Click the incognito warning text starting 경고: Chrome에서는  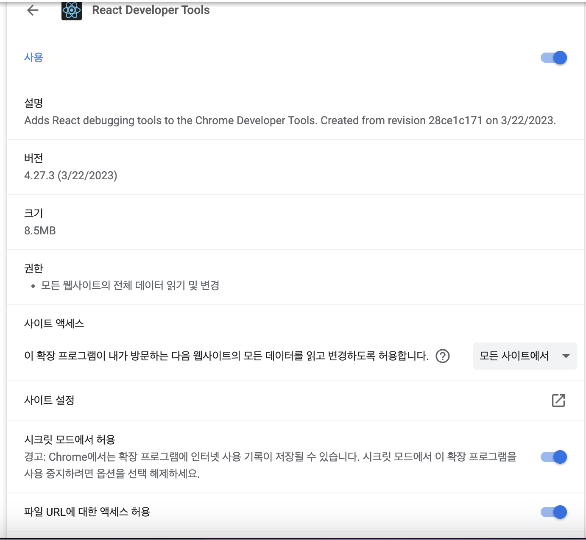pyautogui.click(x=271, y=465)
